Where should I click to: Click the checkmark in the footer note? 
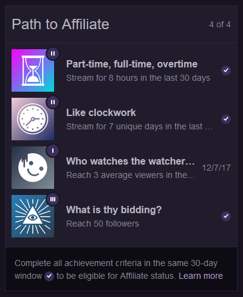pyautogui.click(x=49, y=276)
